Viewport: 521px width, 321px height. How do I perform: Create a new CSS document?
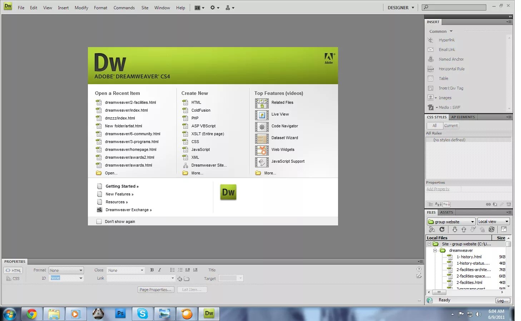point(195,142)
